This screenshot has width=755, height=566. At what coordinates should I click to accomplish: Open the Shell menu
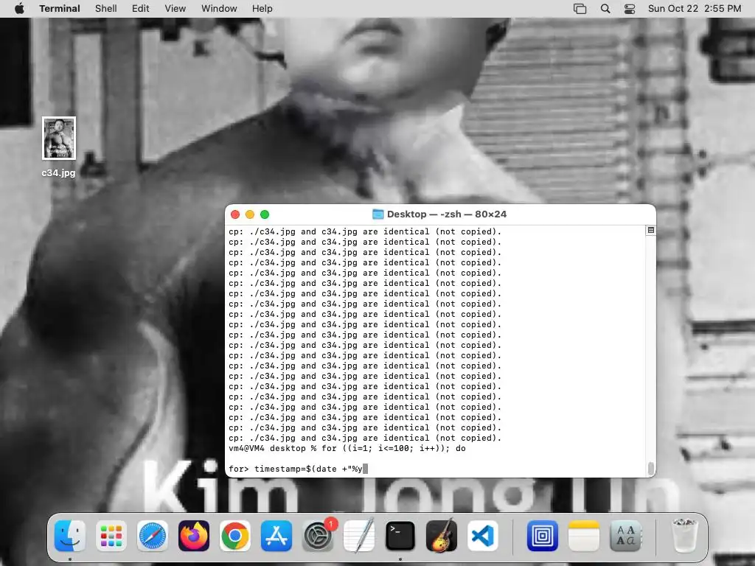click(x=106, y=9)
